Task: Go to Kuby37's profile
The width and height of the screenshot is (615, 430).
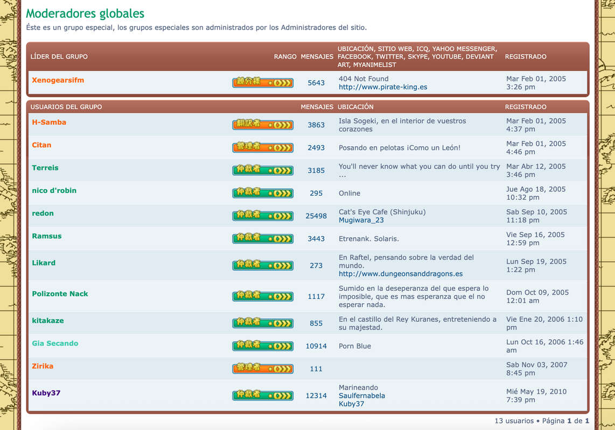Action: tap(46, 393)
